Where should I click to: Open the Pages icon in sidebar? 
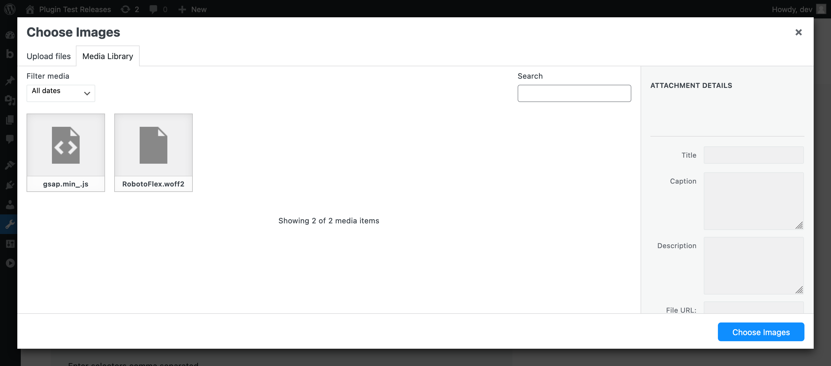[10, 120]
